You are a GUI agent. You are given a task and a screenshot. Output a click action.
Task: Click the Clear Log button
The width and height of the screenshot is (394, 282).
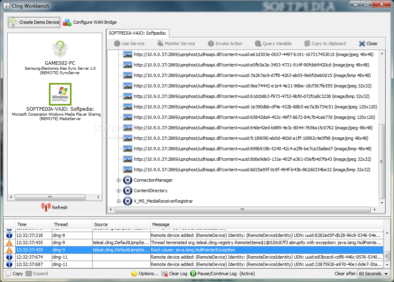pos(175,274)
